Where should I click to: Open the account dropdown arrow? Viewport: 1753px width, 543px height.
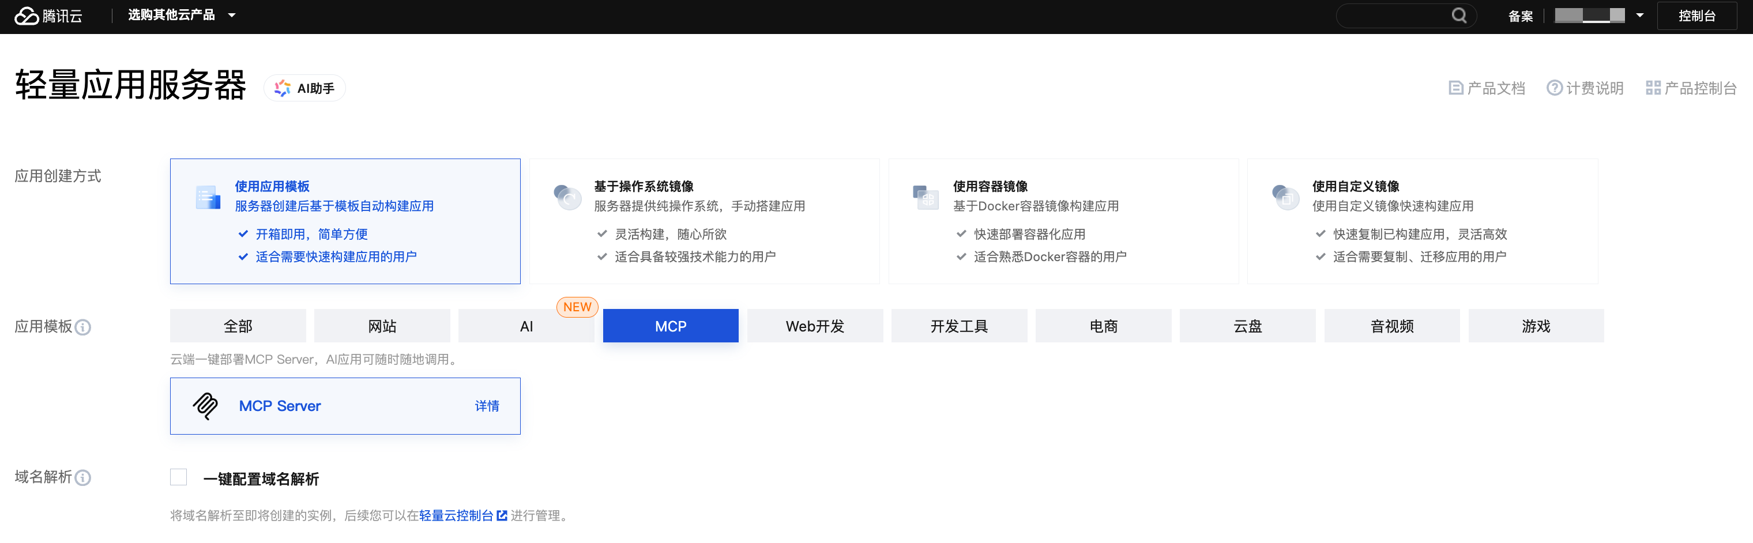pos(1640,16)
